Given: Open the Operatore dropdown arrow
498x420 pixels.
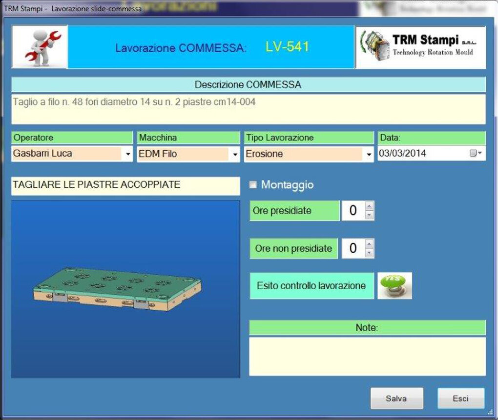Looking at the screenshot, I should click(x=128, y=154).
